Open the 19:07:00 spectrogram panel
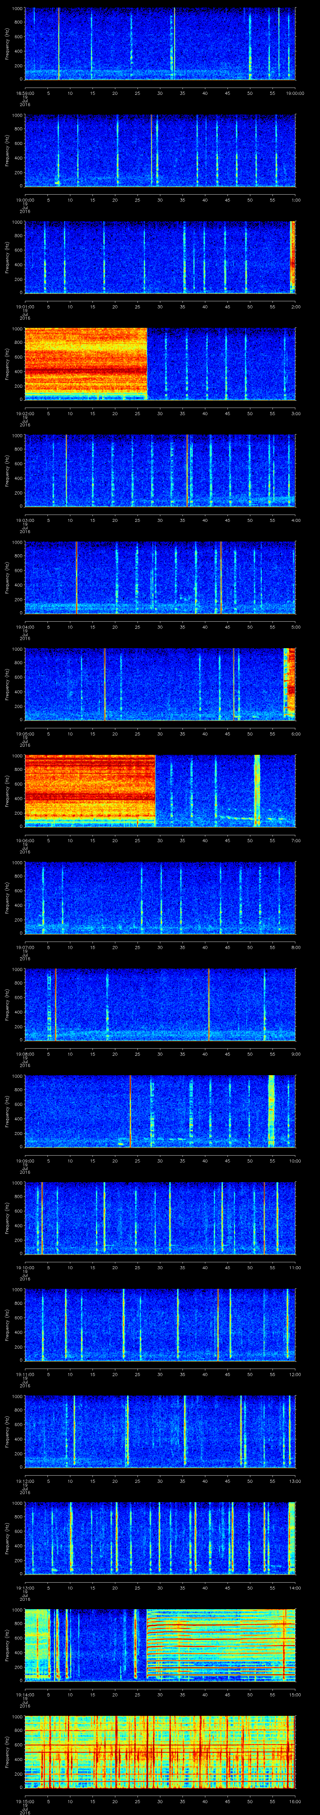320x1815 pixels. (x=160, y=897)
